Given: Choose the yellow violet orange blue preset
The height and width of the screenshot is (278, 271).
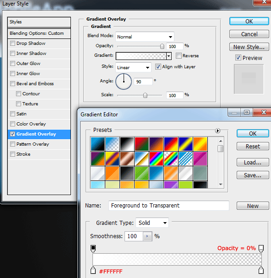Looking at the screenshot, I should [112, 158].
